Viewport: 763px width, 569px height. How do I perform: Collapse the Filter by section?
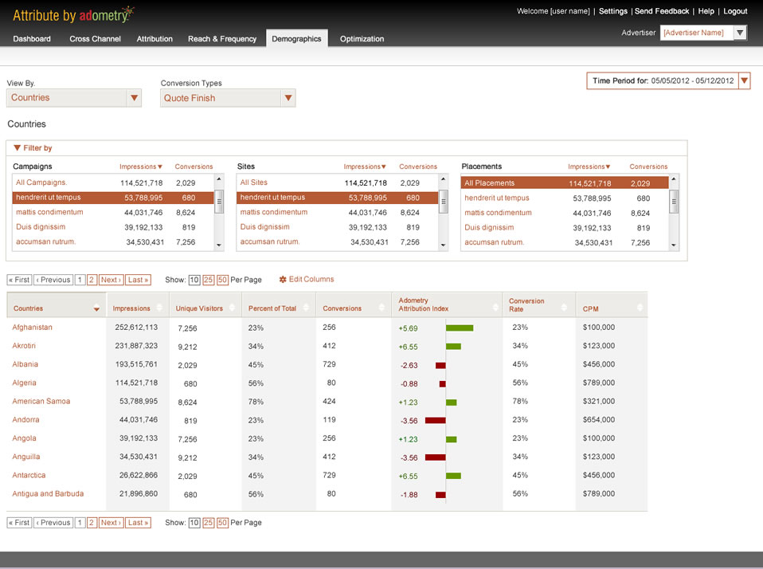click(33, 148)
